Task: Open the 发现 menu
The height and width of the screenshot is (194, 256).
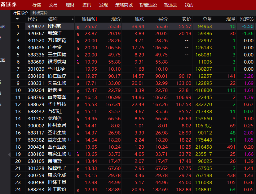Action: point(104,5)
